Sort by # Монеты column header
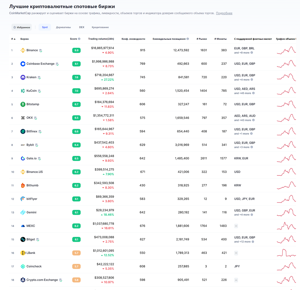Viewport: 300px width, 290px height. click(x=220, y=39)
